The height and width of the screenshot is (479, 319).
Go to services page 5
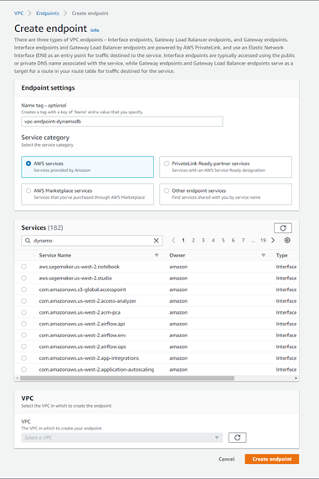(223, 241)
